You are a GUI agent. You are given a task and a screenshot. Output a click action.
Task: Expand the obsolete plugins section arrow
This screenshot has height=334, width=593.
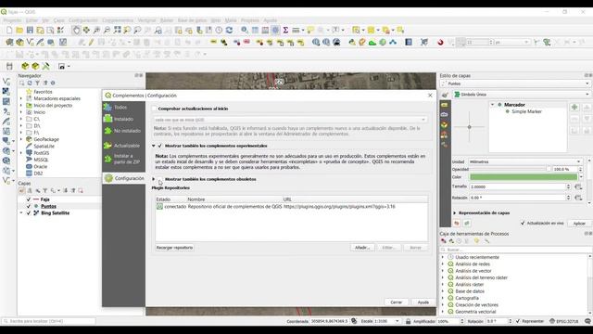(154, 179)
